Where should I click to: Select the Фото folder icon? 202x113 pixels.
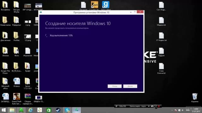coord(16,52)
